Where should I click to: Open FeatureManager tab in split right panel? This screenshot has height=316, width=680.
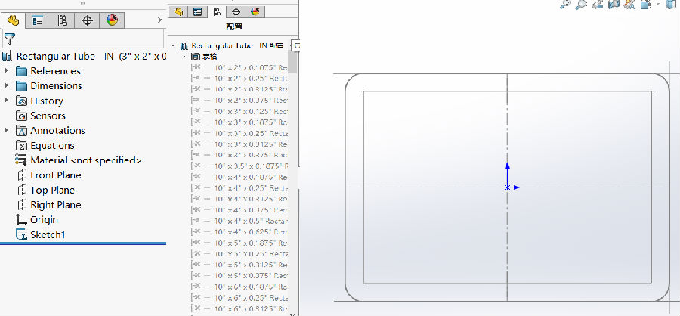[x=178, y=12]
